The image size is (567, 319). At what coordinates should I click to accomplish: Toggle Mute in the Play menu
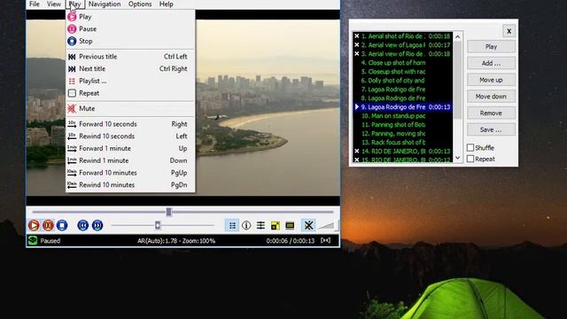130,108
